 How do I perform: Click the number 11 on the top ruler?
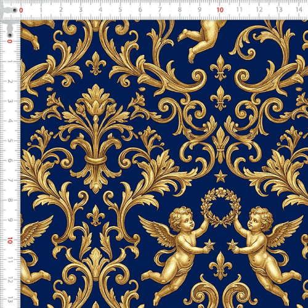239,10
